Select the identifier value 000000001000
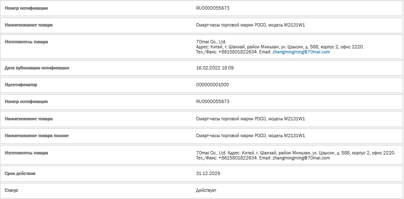Image resolution: width=404 pixels, height=199 pixels. [212, 85]
